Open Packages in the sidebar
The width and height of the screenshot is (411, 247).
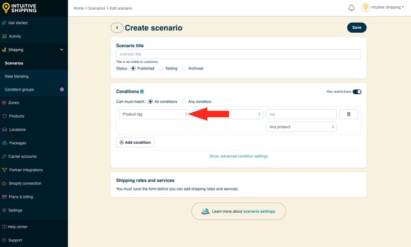(17, 143)
